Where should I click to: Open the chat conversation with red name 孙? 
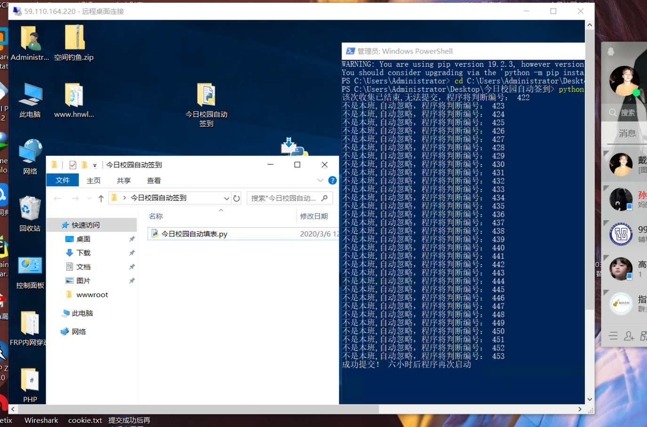click(x=624, y=199)
